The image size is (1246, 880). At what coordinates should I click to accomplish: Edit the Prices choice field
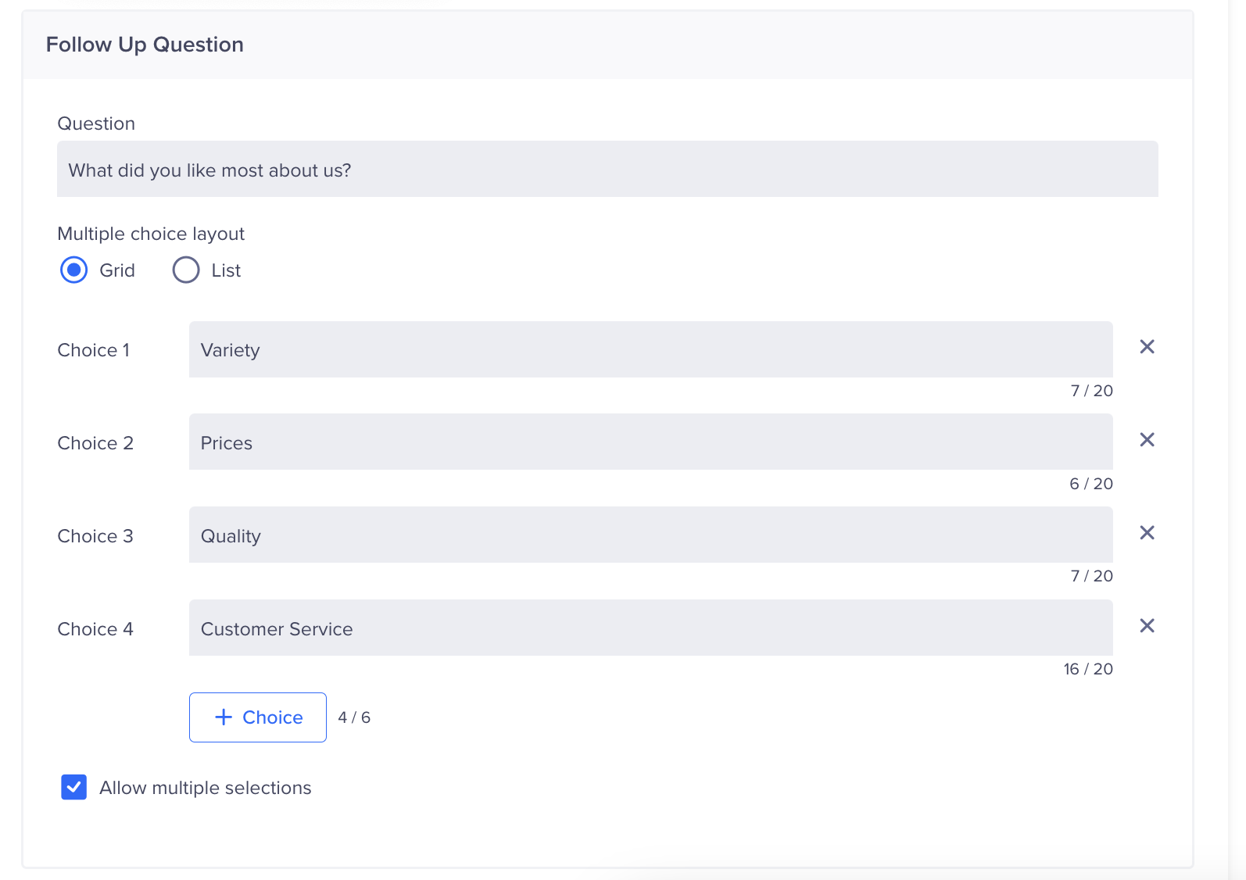[650, 442]
